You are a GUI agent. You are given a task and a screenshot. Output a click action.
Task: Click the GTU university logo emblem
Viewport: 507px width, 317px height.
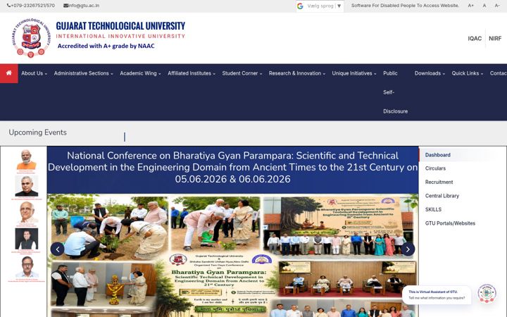pos(31,38)
